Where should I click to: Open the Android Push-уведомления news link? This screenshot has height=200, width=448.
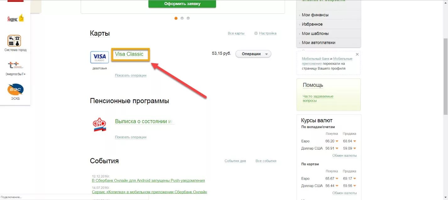click(x=148, y=181)
